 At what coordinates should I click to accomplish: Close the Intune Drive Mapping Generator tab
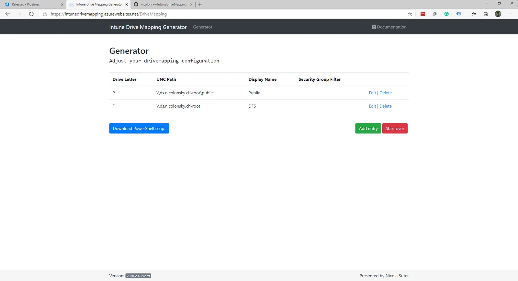[127, 5]
